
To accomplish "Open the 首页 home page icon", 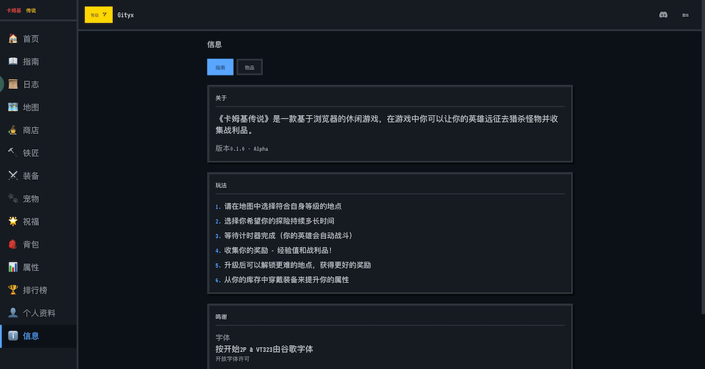I will point(13,39).
